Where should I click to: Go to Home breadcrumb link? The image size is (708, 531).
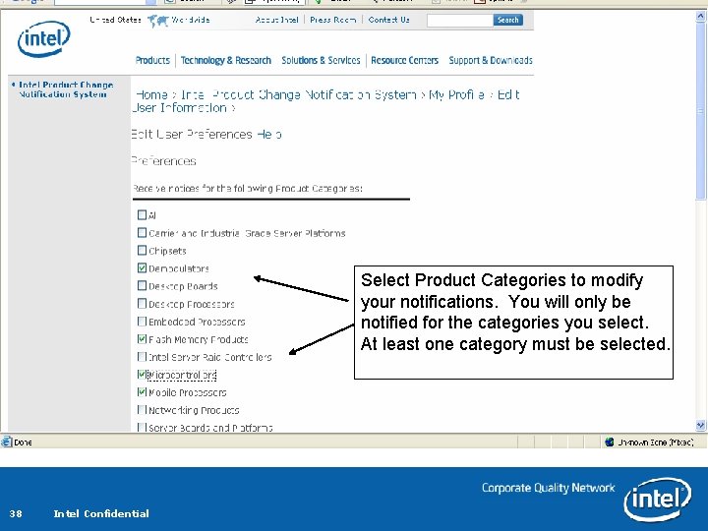[x=151, y=94]
